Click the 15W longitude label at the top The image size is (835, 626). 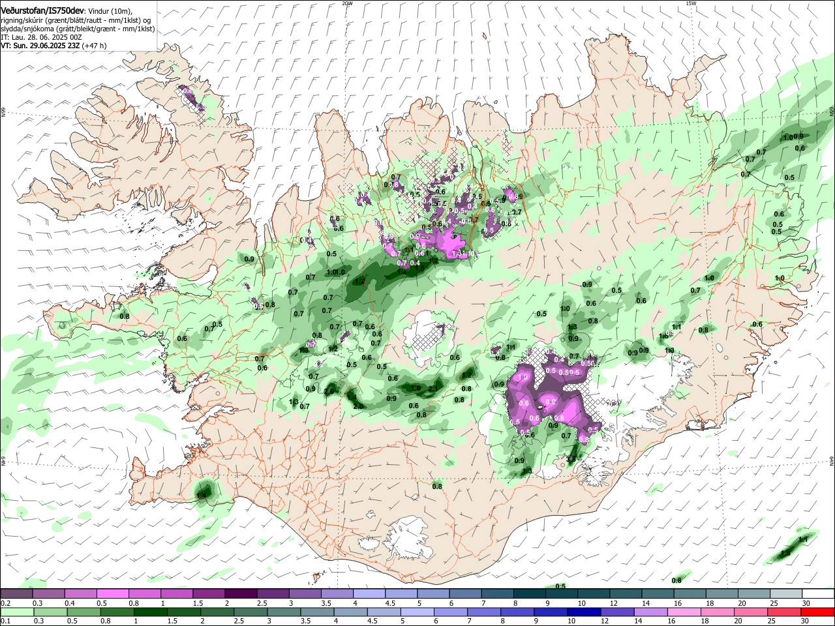click(691, 3)
